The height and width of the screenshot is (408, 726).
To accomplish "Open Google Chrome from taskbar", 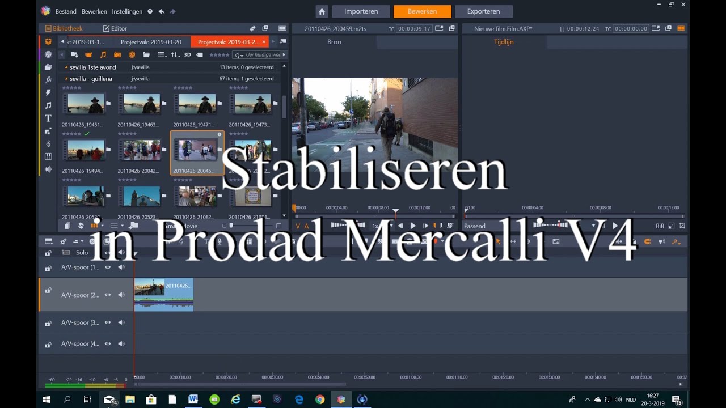I will [x=320, y=399].
